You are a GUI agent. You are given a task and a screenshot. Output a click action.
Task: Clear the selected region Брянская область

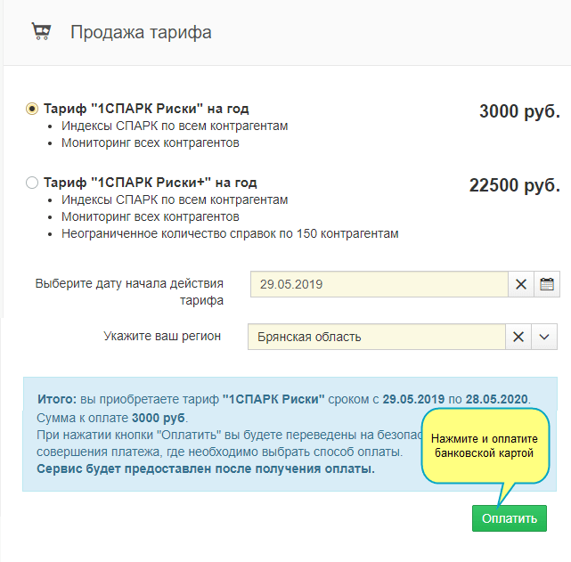tap(518, 337)
